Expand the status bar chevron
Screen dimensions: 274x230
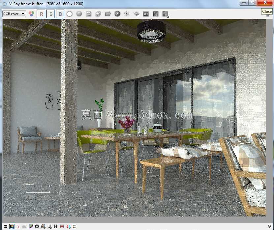pos(269,226)
